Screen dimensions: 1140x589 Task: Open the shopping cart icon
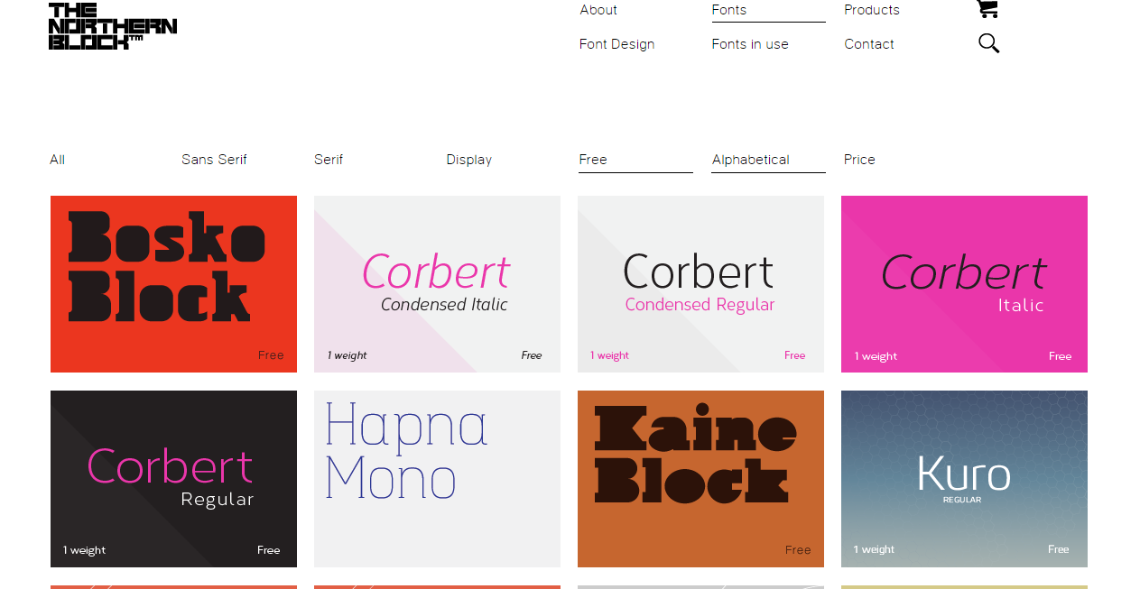987,8
